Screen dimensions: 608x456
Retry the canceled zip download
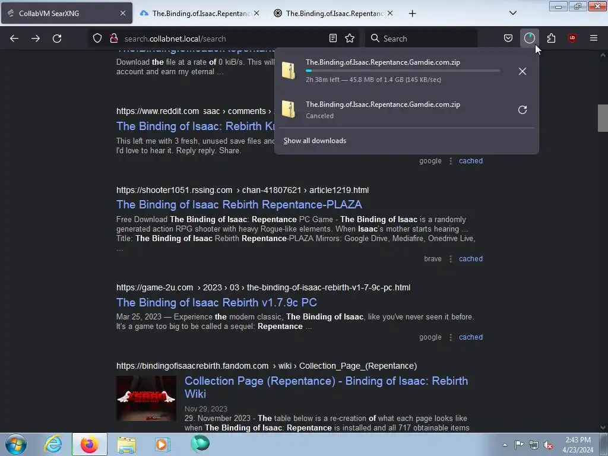pos(522,110)
